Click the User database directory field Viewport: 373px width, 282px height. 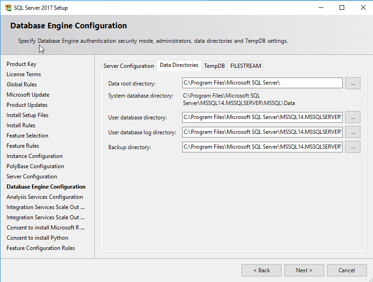262,117
